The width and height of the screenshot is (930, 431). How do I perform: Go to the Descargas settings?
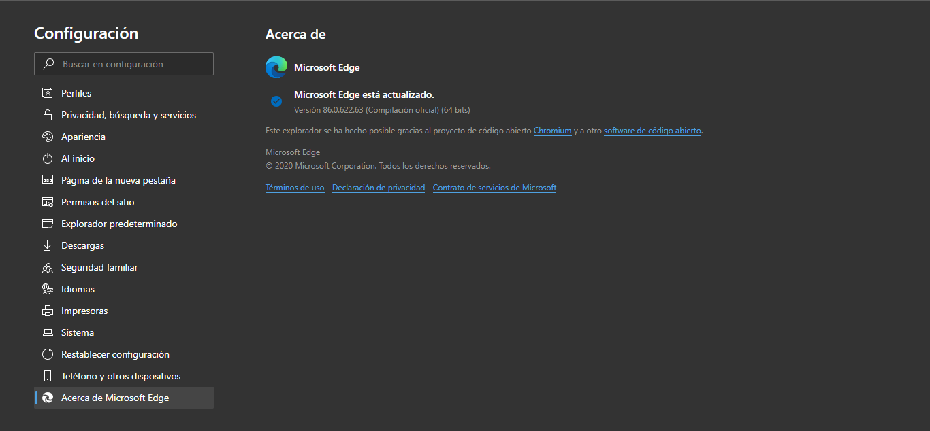tap(124, 245)
